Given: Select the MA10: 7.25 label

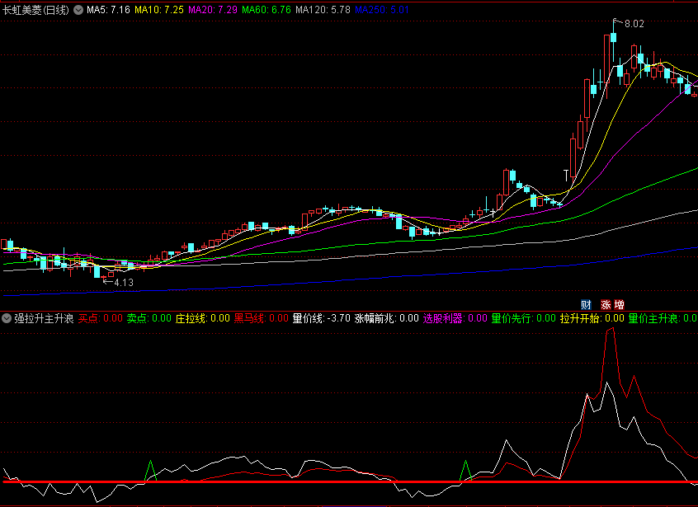Looking at the screenshot, I should point(159,10).
